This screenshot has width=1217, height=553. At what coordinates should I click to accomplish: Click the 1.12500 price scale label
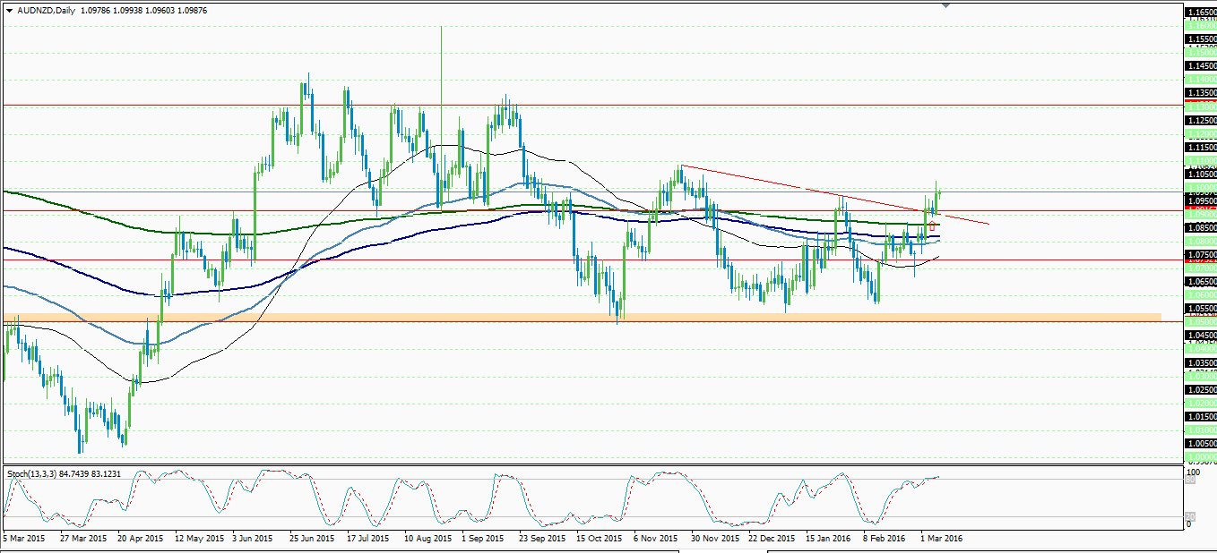coord(1201,120)
